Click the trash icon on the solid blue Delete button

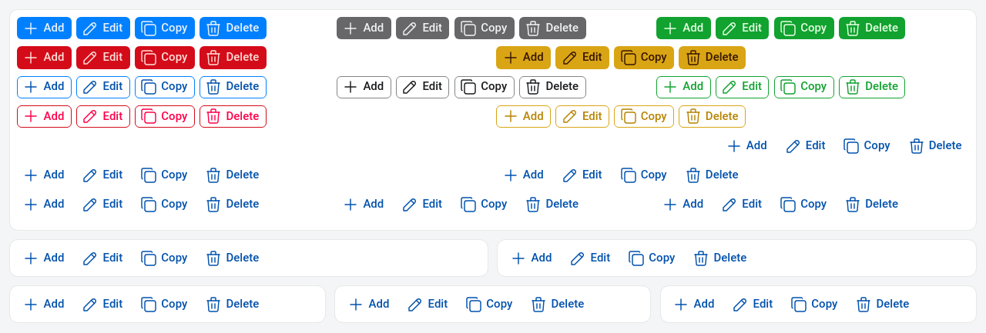coord(214,28)
